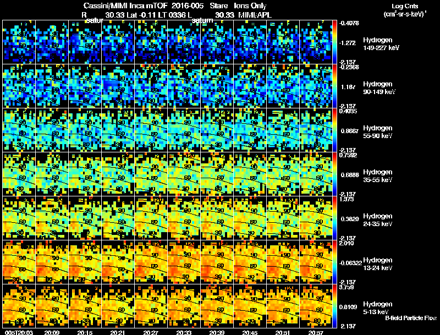The image size is (440, 335).
Task: Click the "MIMI/APL" label in the header
Action: [255, 15]
